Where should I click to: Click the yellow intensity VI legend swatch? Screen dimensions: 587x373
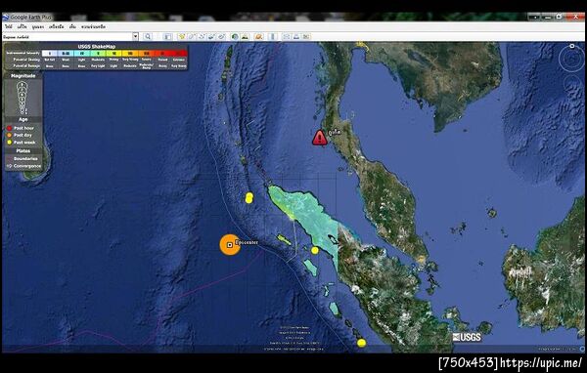pos(113,54)
